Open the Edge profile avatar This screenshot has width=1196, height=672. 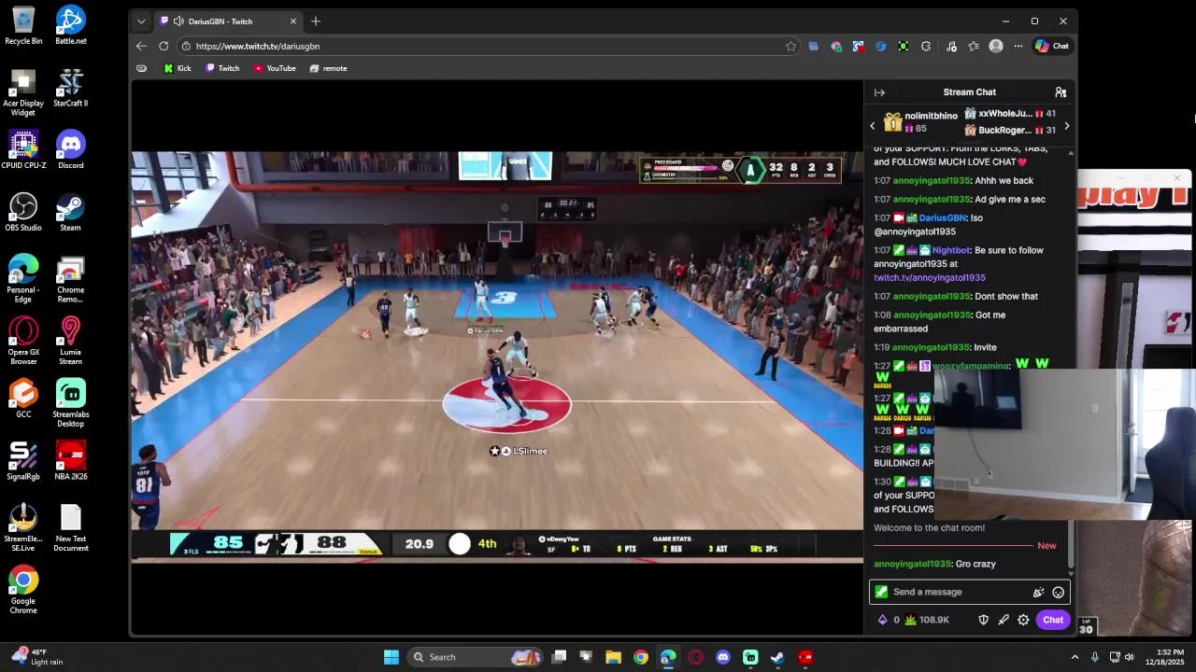996,46
